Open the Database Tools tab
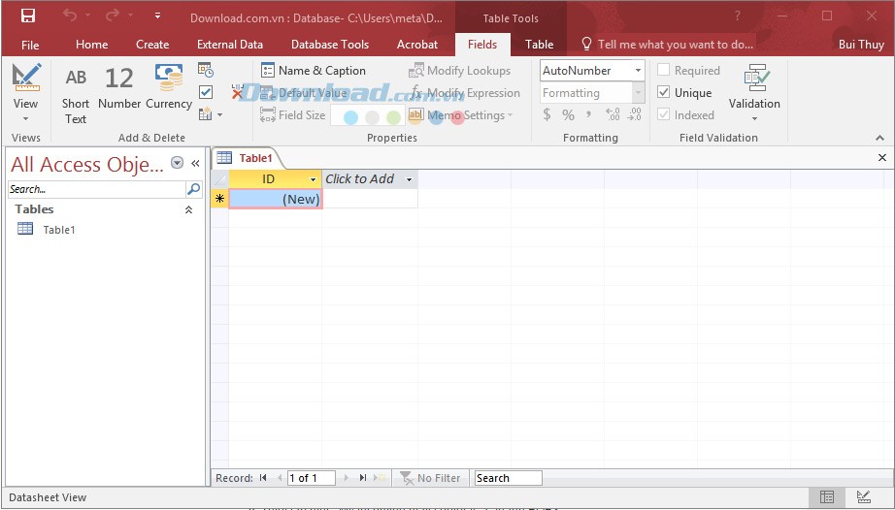Viewport: 895px width, 510px height. [x=330, y=44]
